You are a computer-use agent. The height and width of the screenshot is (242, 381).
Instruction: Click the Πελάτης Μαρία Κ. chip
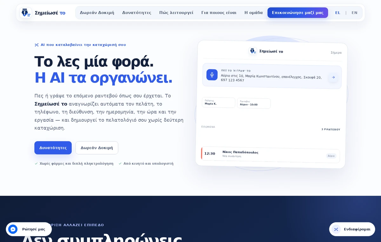click(x=218, y=103)
